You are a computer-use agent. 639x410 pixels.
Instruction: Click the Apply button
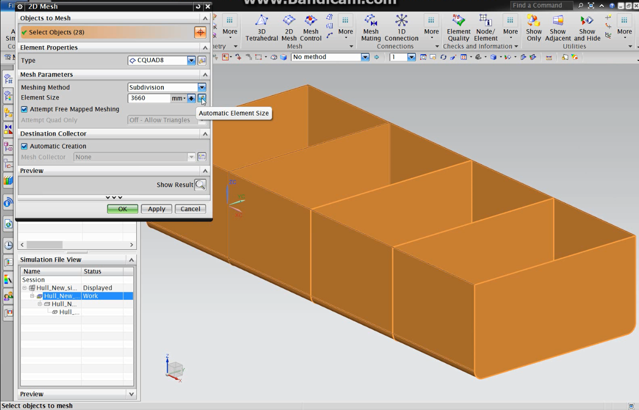point(156,209)
